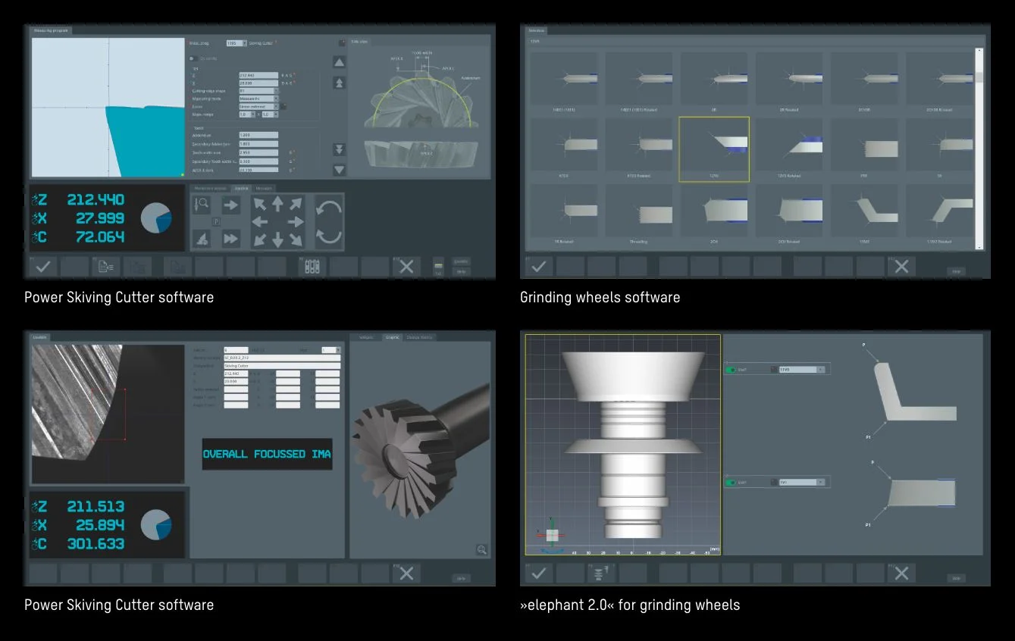Open the tool cabinet icon in top-left footer
Image resolution: width=1015 pixels, height=641 pixels.
click(x=311, y=267)
